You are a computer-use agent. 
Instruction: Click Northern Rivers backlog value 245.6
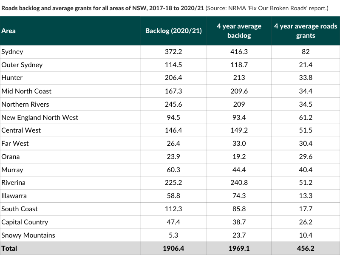tap(173, 104)
